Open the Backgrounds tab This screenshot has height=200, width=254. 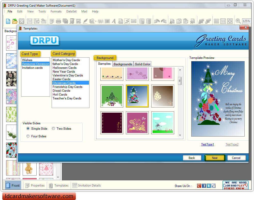coord(123,64)
